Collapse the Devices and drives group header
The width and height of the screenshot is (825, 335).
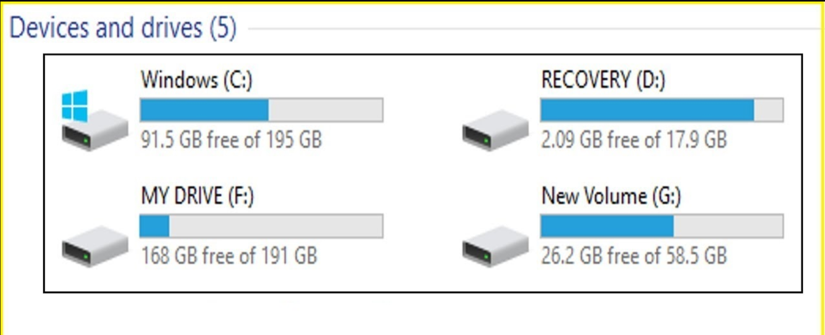[x=106, y=28]
